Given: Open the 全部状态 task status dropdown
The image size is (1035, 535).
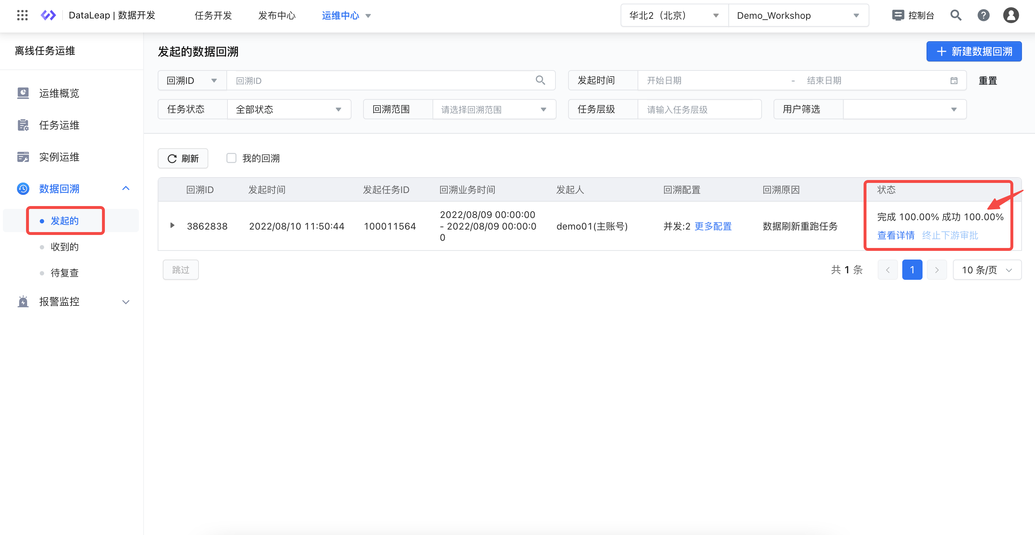Looking at the screenshot, I should tap(289, 109).
